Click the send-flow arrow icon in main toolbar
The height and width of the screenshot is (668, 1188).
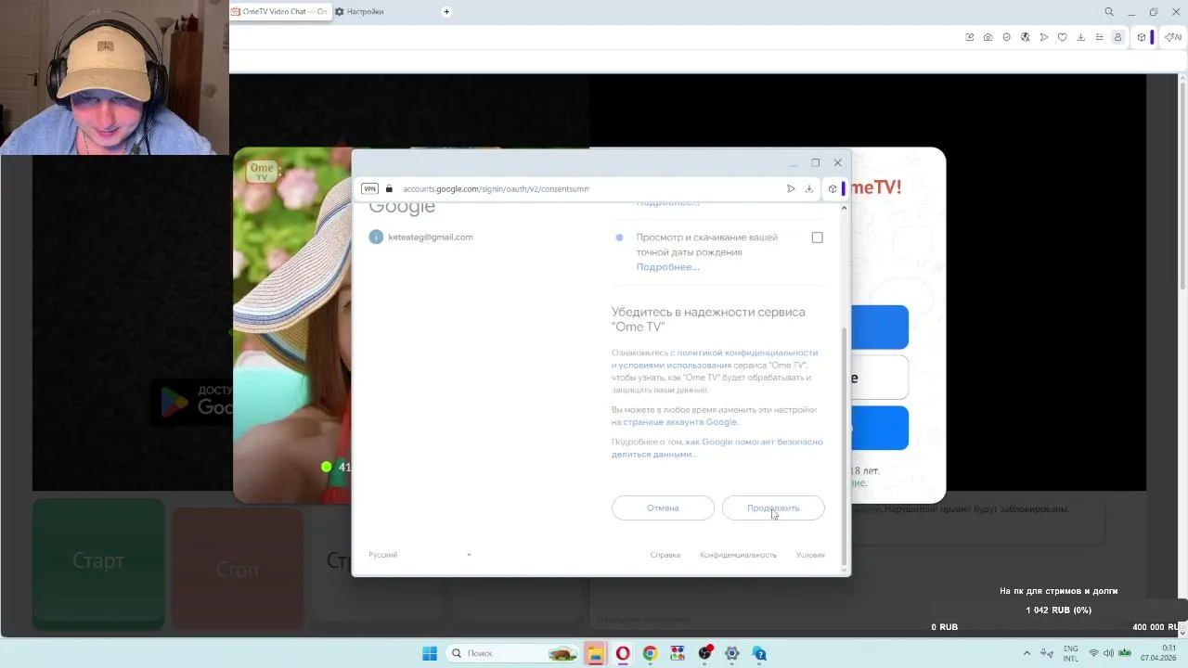coord(1044,37)
